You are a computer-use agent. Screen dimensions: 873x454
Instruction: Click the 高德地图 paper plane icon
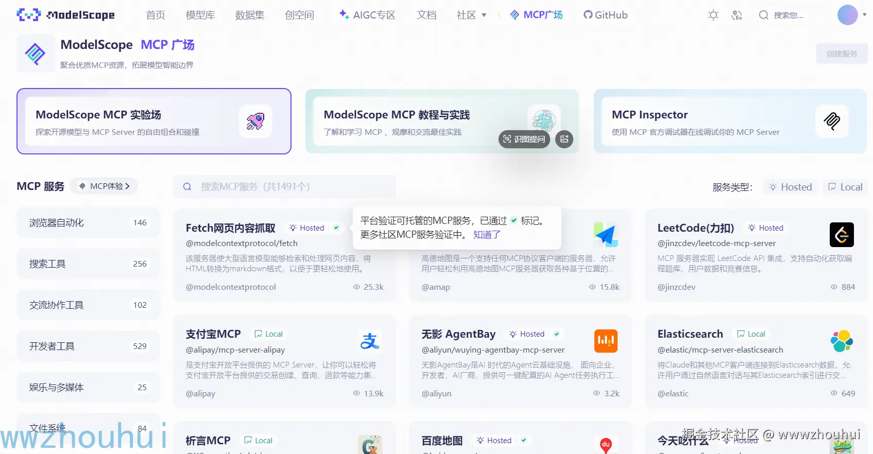pyautogui.click(x=606, y=235)
